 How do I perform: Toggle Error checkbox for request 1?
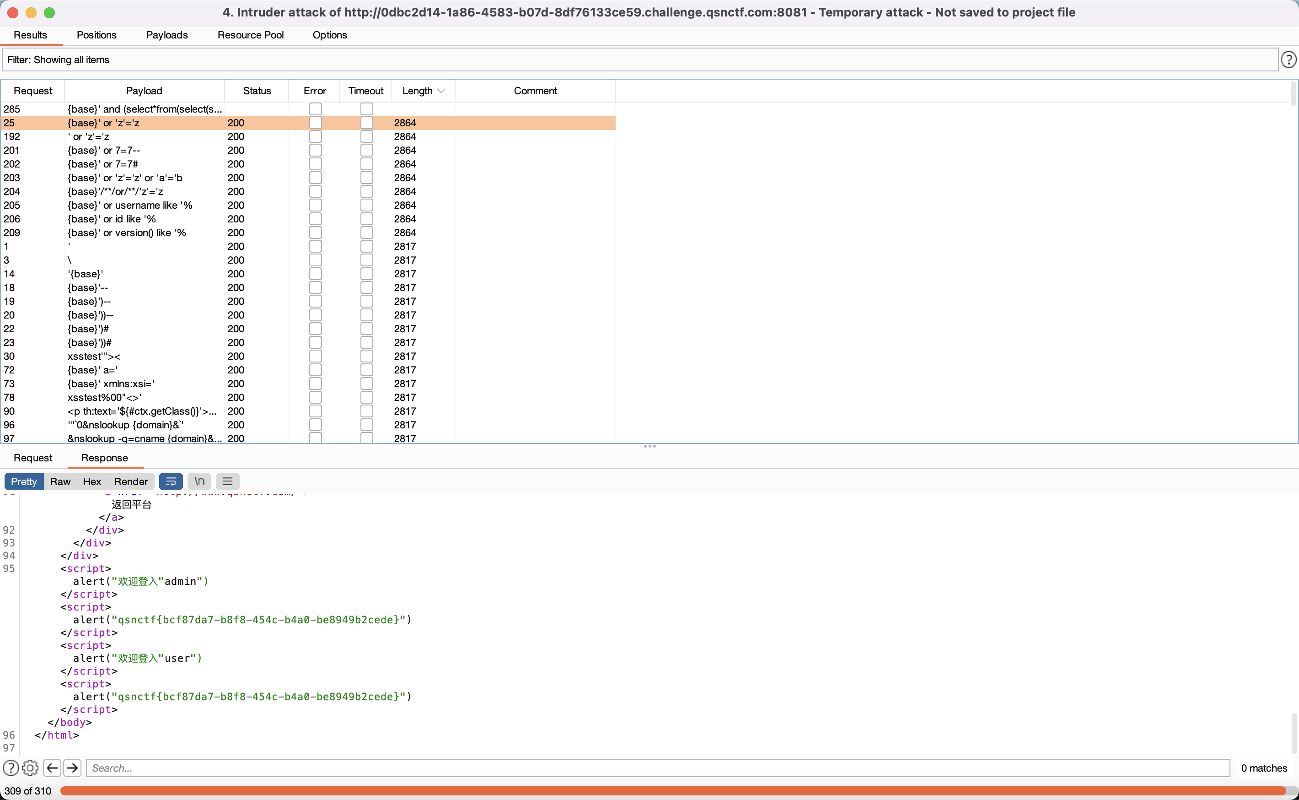coord(316,247)
